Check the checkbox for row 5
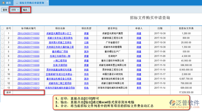202x111 pixels. (2, 51)
